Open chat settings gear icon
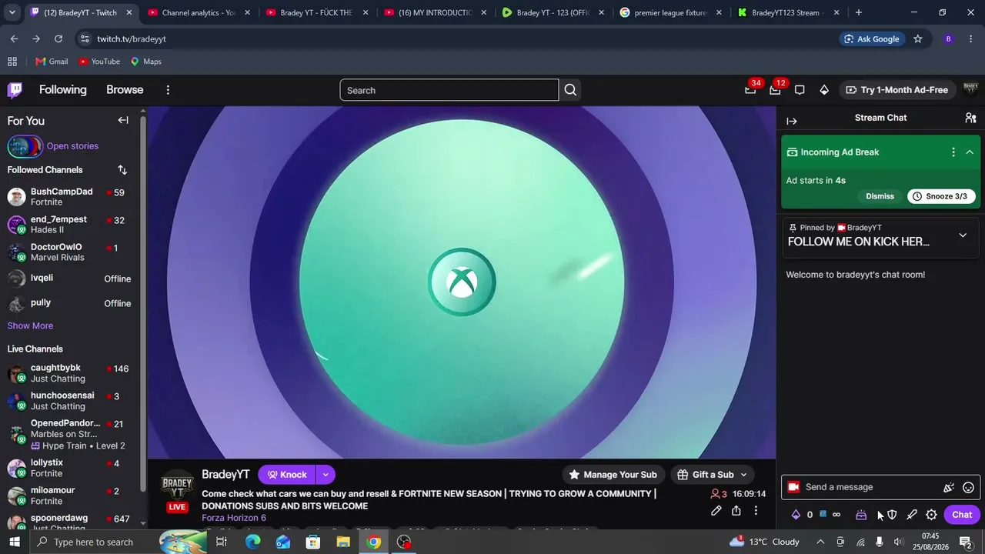Image resolution: width=985 pixels, height=554 pixels. (931, 515)
